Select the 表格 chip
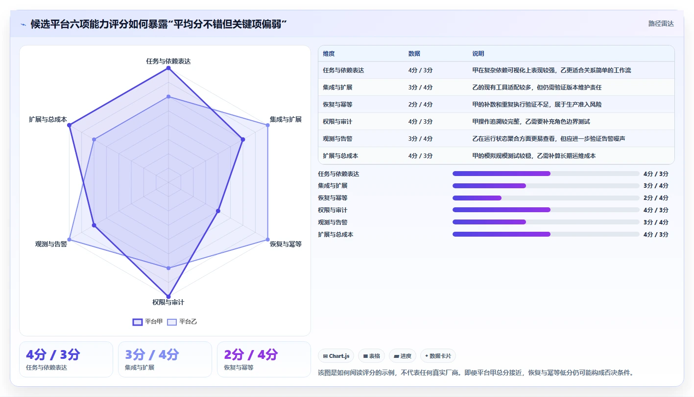The width and height of the screenshot is (694, 397). point(371,356)
